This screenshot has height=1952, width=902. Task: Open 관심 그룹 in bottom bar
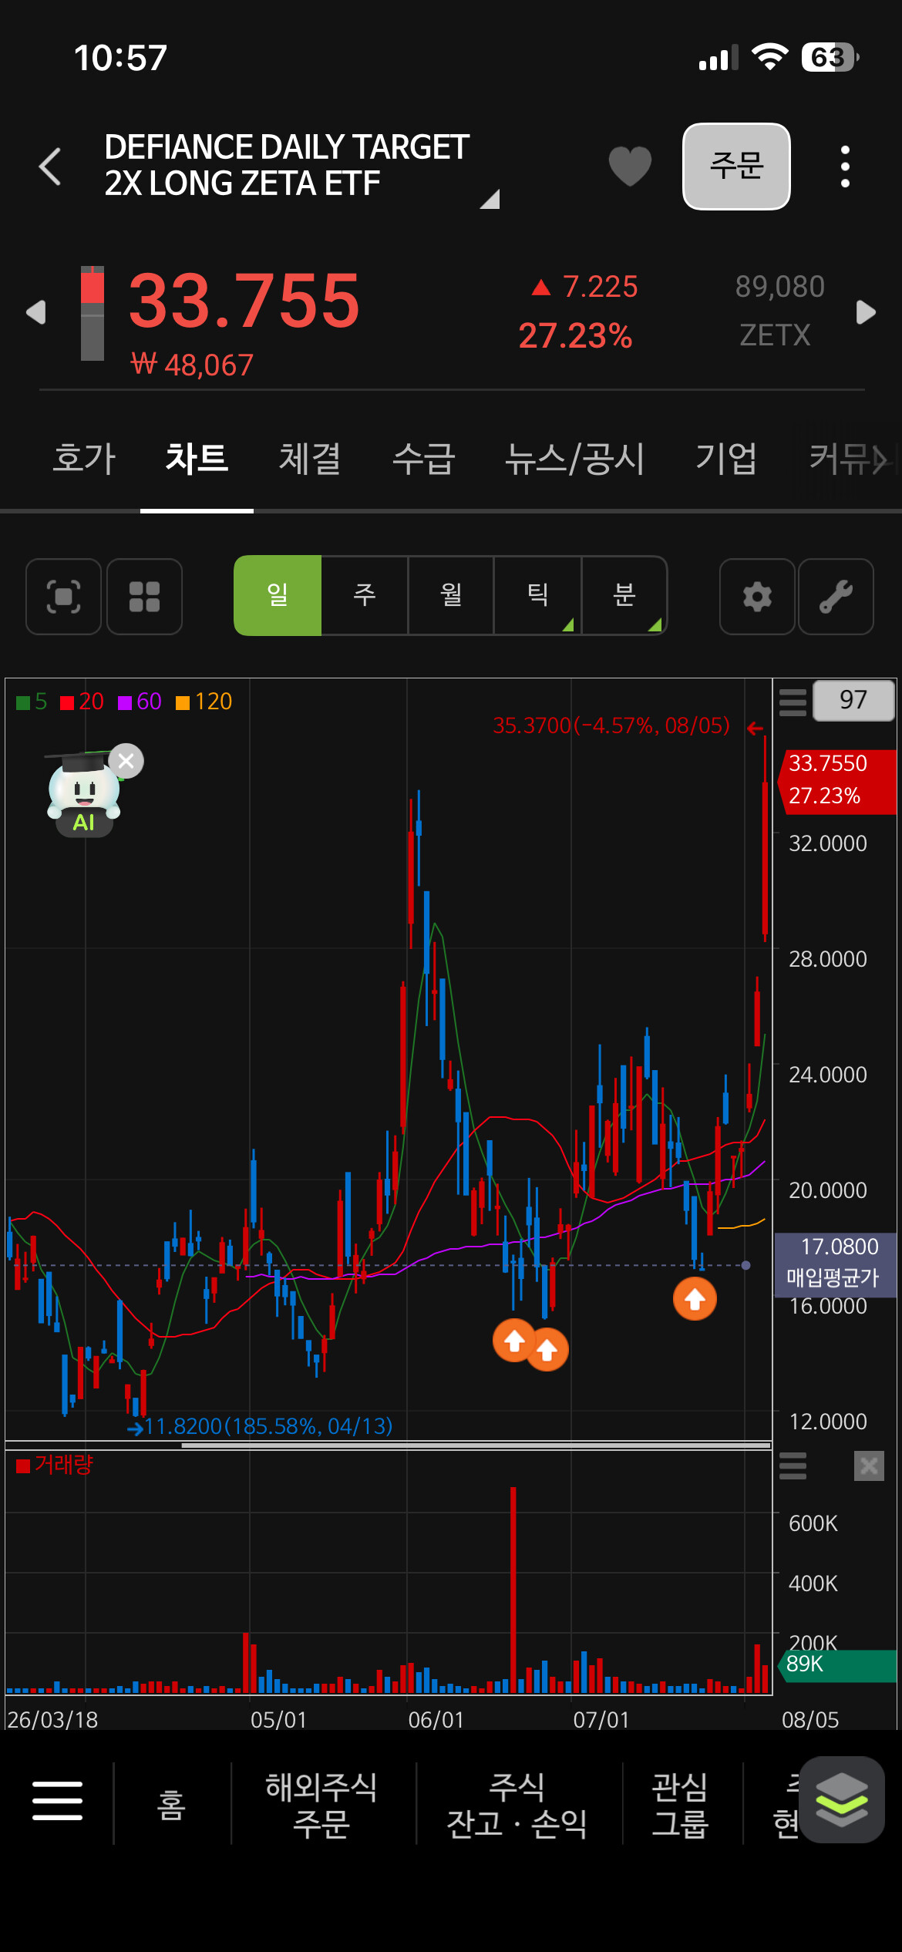click(x=680, y=1805)
